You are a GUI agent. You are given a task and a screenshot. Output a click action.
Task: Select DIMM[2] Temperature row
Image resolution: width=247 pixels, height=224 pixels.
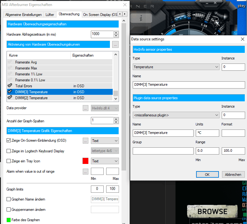[x=60, y=98]
